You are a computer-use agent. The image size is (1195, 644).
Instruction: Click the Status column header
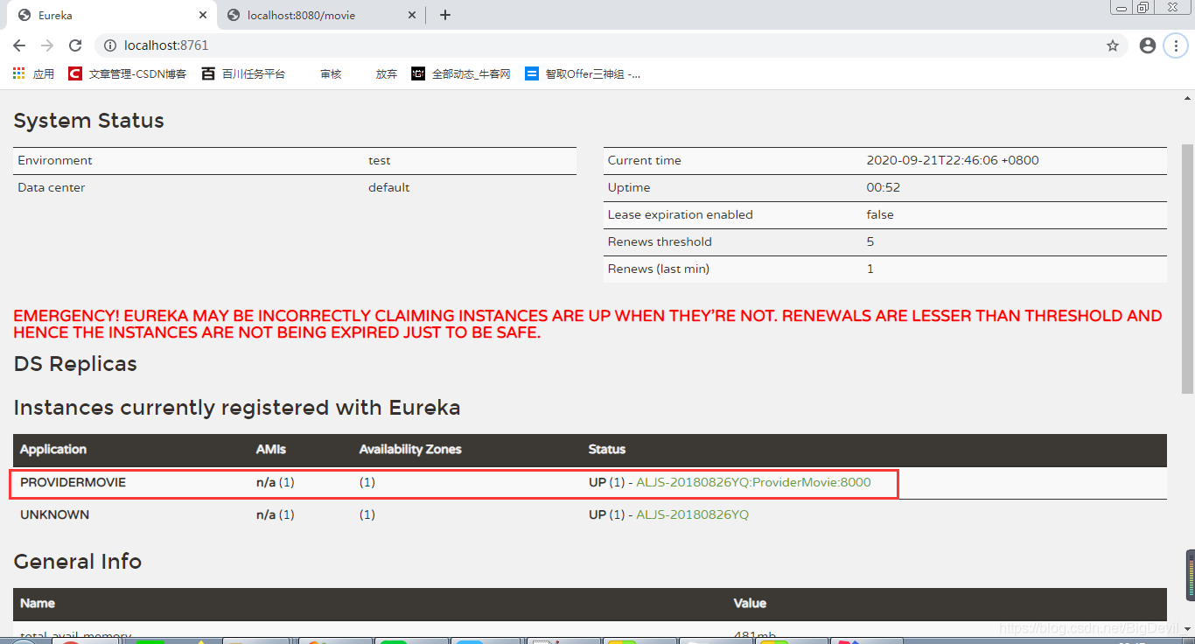[607, 450]
